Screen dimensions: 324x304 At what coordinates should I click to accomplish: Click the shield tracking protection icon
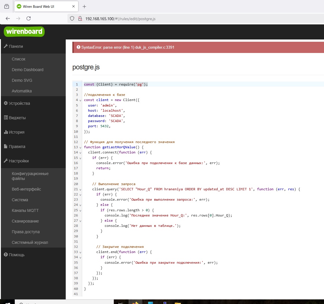point(72,19)
